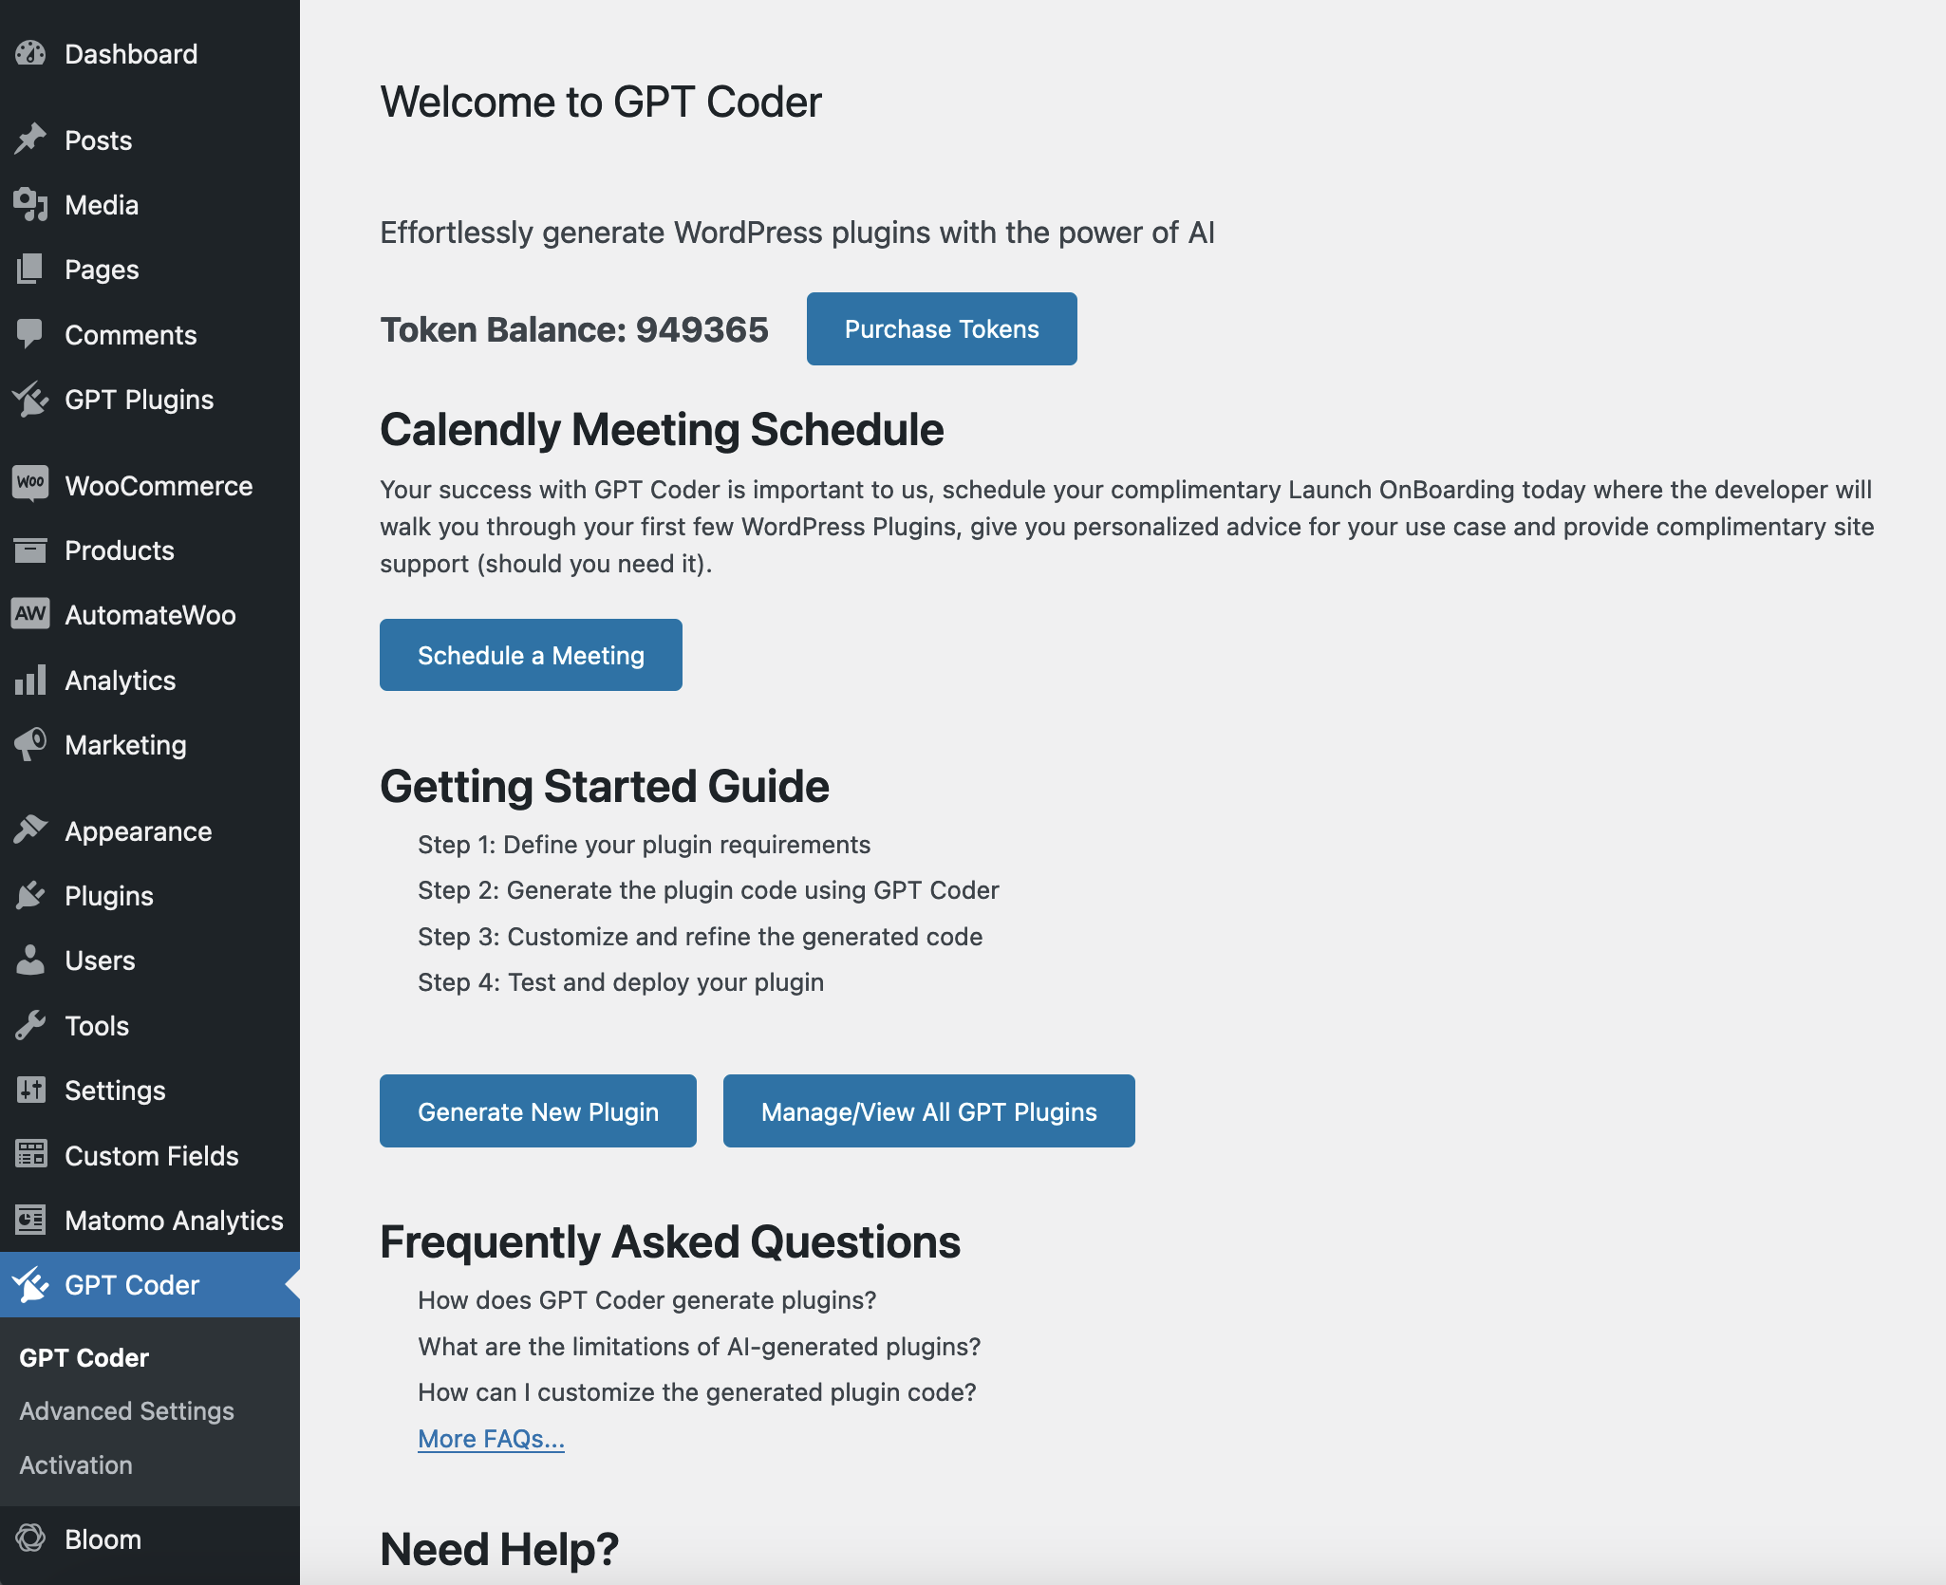1946x1585 pixels.
Task: Open the Advanced Settings submenu item
Action: [126, 1411]
